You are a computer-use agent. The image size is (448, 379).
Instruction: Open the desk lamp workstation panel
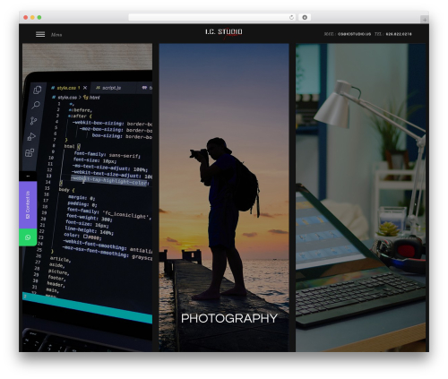(x=360, y=197)
